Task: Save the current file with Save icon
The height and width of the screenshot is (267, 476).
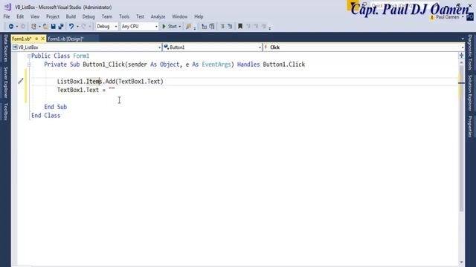Action: 53,27
